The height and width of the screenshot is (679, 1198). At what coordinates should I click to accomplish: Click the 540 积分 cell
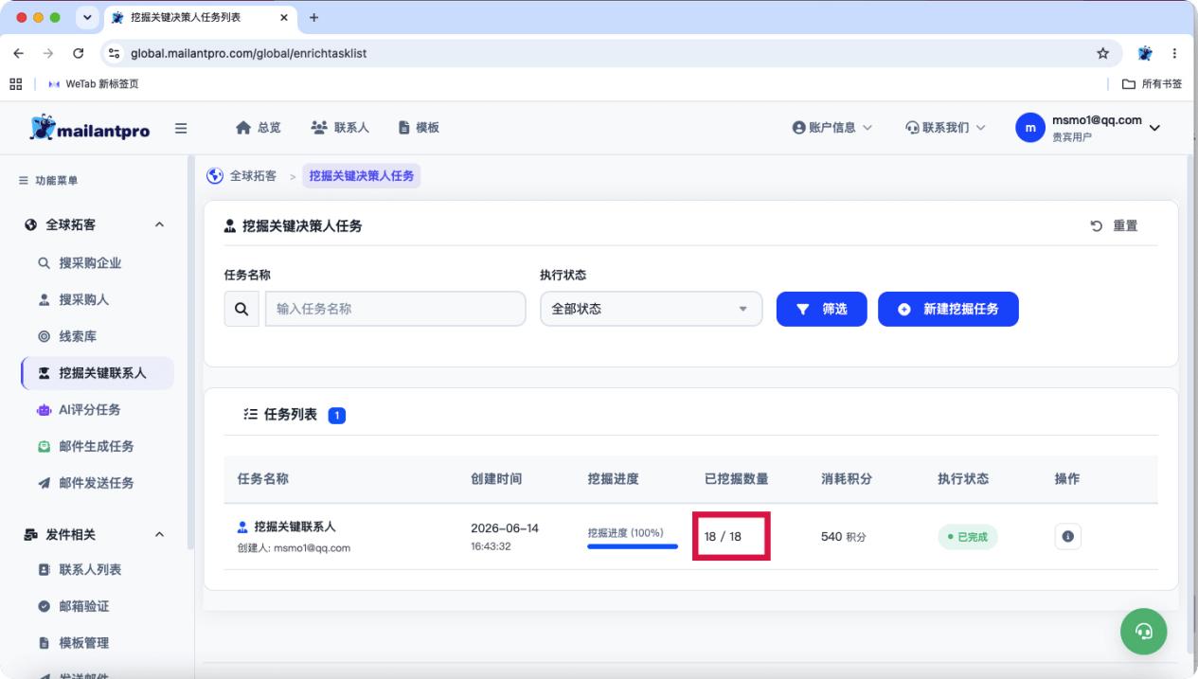tap(843, 537)
